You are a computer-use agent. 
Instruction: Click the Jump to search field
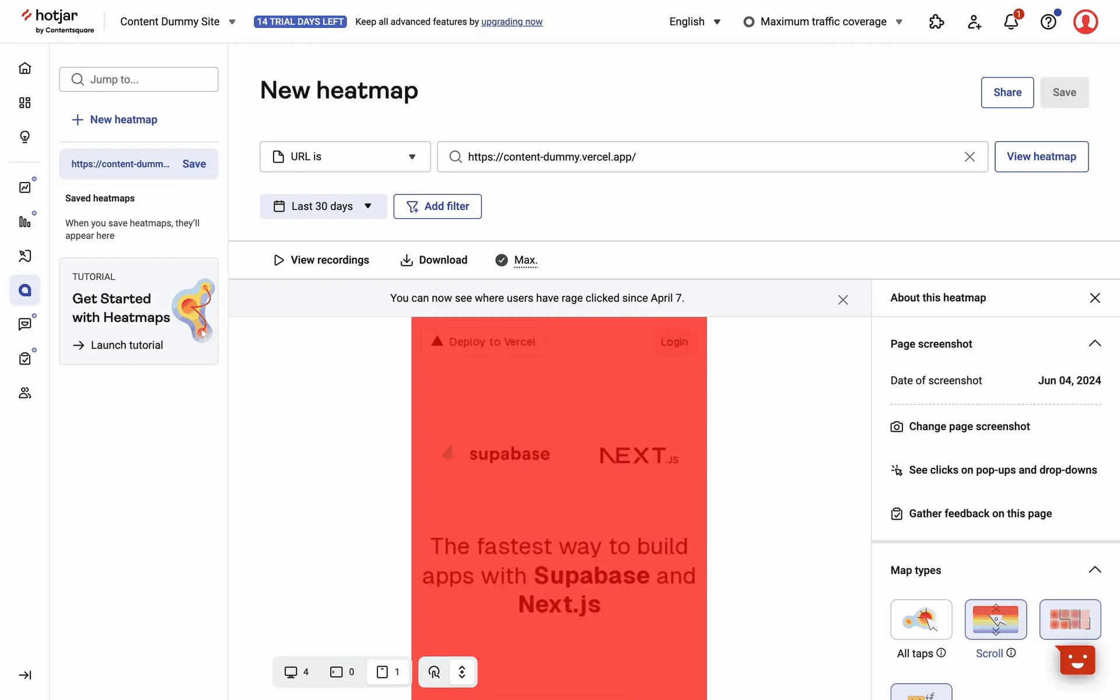139,79
